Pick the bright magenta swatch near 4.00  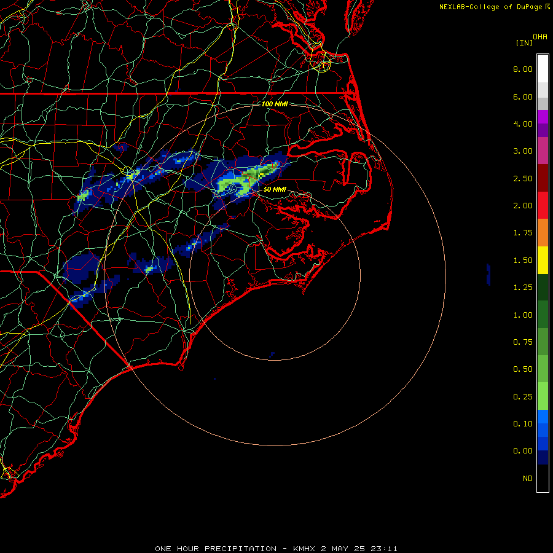coord(543,117)
